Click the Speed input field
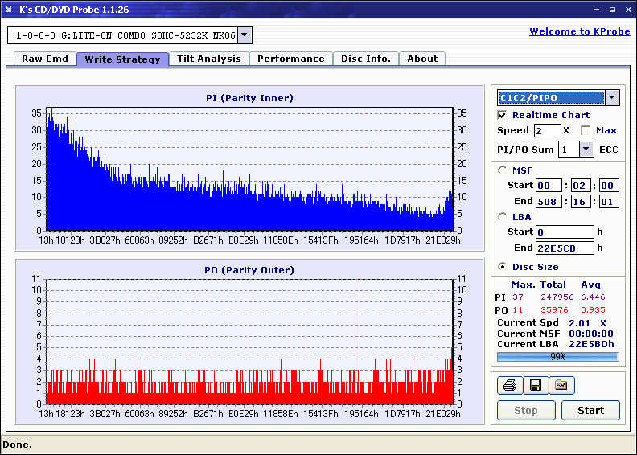 pos(547,130)
